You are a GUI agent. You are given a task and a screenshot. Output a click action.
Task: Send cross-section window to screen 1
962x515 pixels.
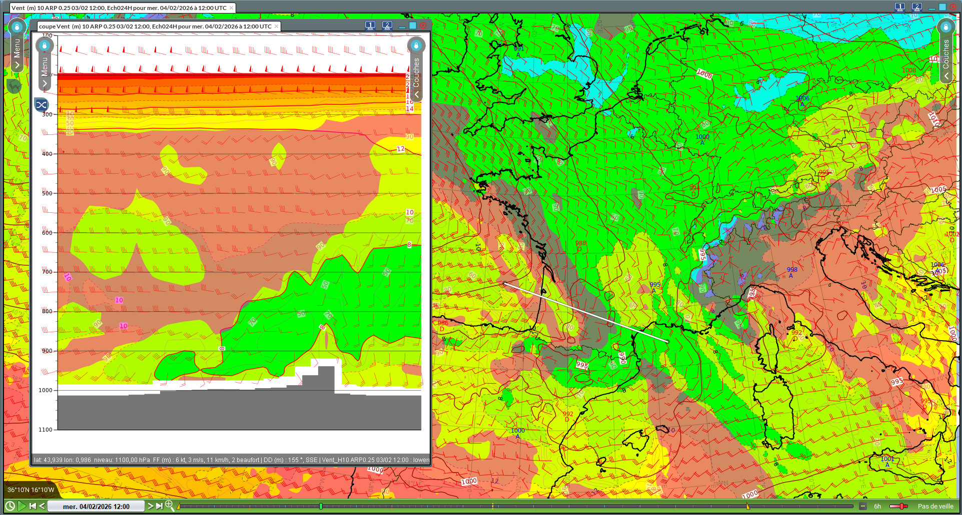[x=370, y=25]
